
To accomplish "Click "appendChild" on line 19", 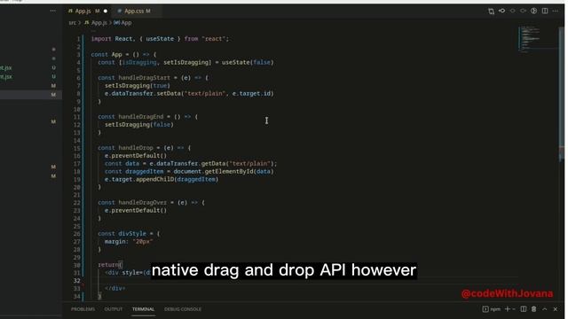I will coord(154,179).
